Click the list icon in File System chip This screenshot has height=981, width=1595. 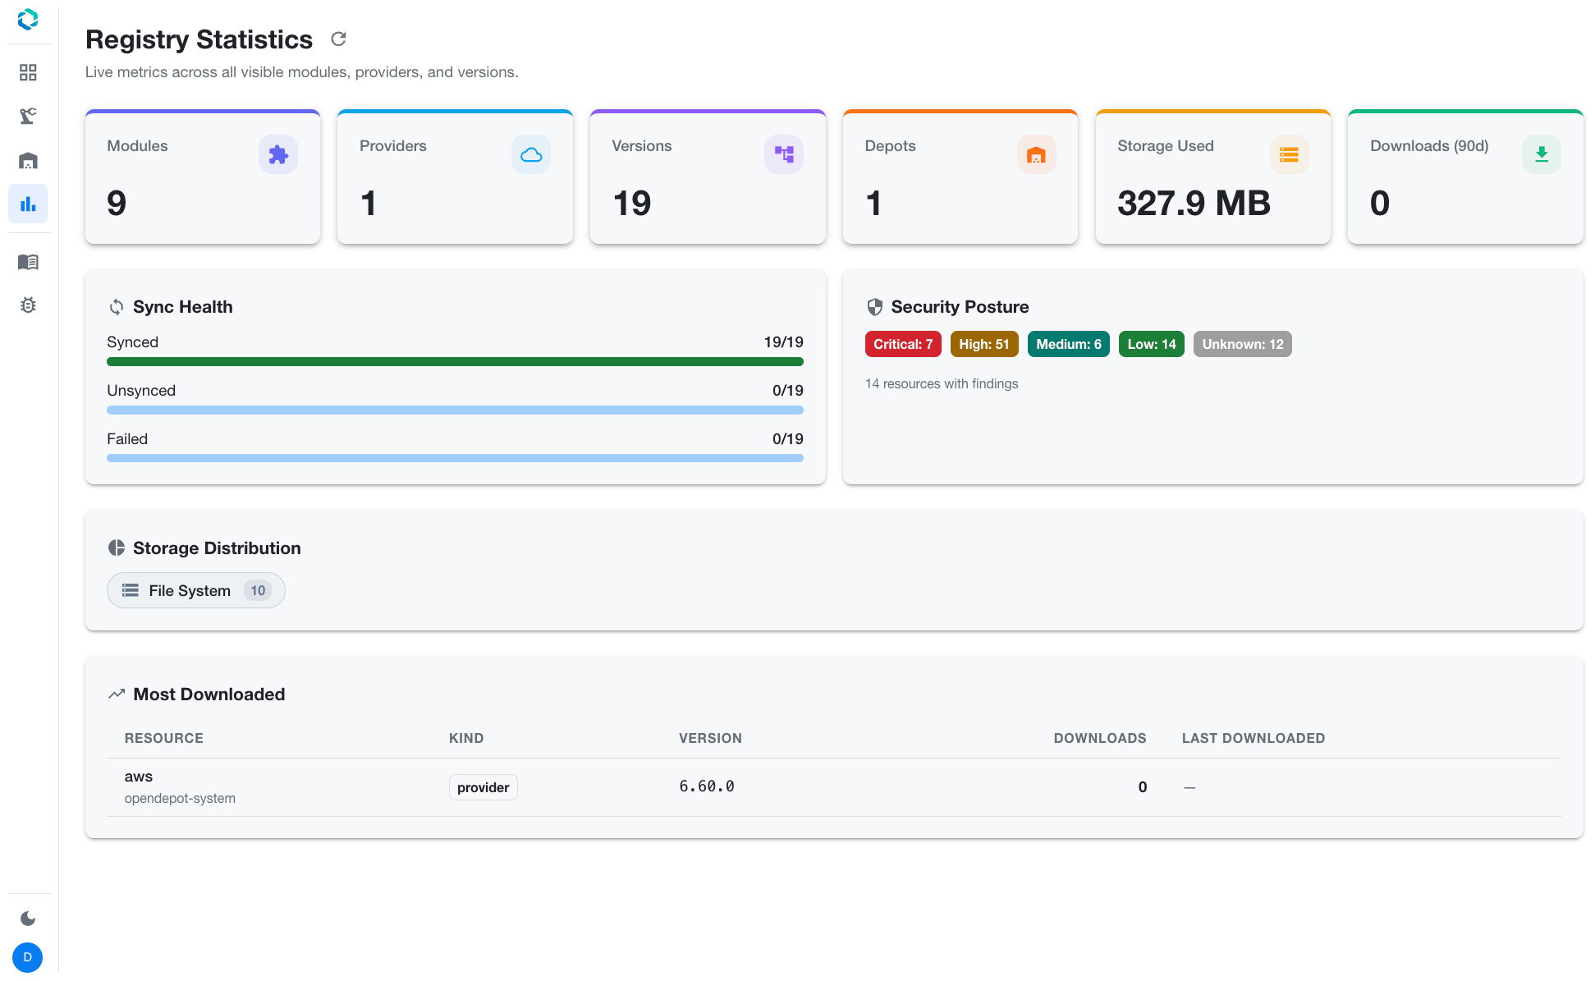131,590
